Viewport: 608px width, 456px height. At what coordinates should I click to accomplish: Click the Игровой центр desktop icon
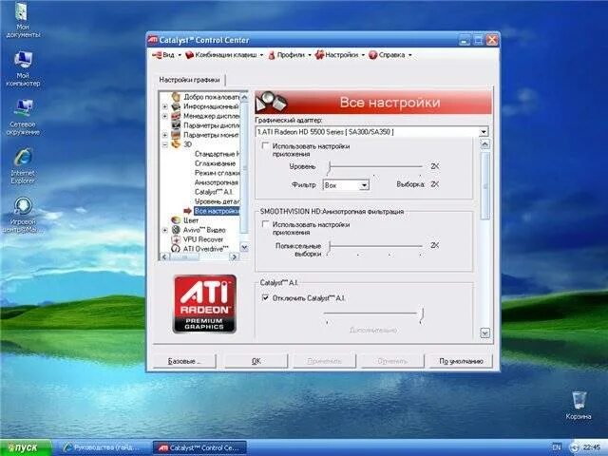coord(23,206)
